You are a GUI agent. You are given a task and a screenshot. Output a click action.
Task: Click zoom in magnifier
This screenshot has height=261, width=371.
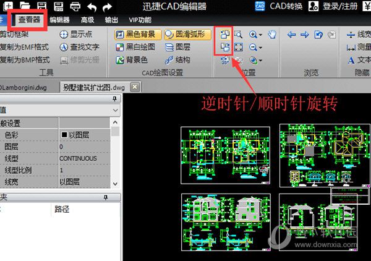pyautogui.click(x=253, y=35)
